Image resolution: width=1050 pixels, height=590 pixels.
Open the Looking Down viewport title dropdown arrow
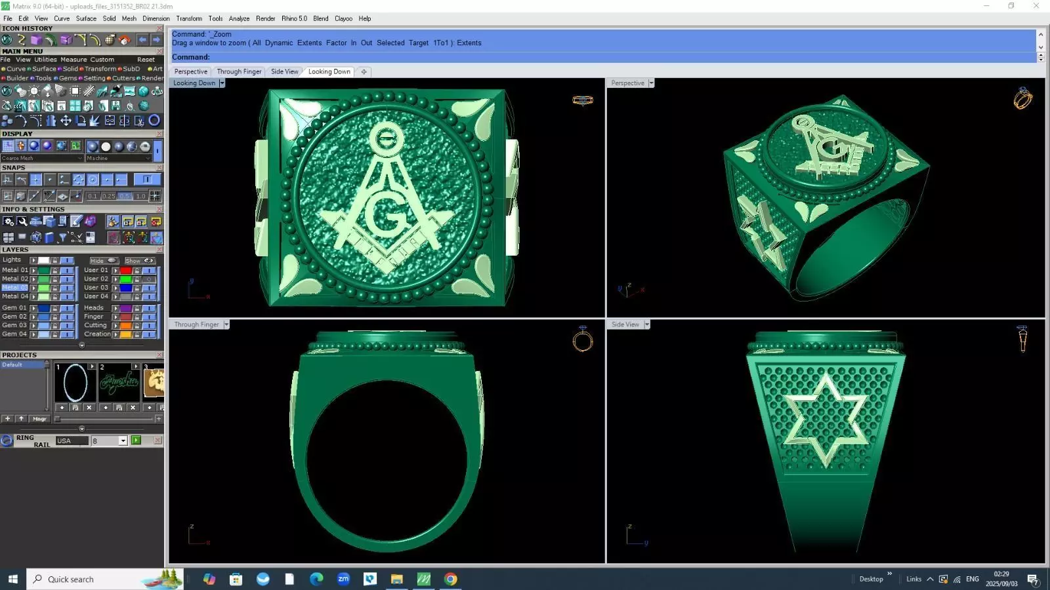point(222,83)
